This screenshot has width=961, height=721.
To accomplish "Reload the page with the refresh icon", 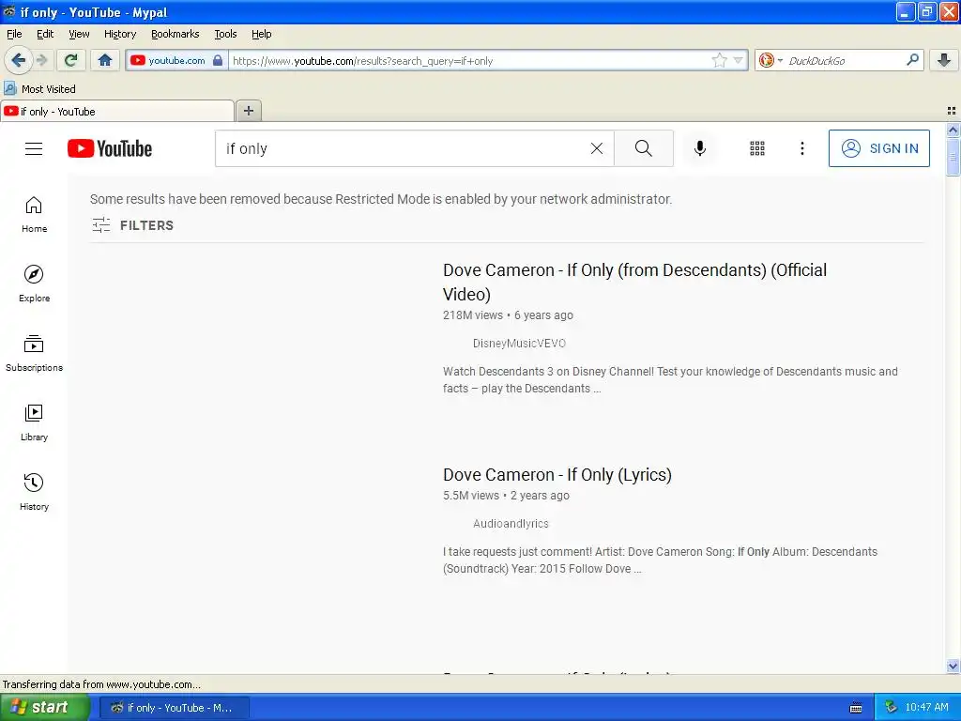I will pyautogui.click(x=71, y=60).
